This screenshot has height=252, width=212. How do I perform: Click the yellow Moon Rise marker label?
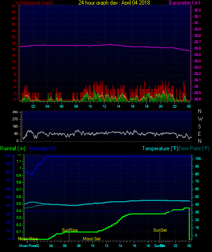[x=28, y=239]
